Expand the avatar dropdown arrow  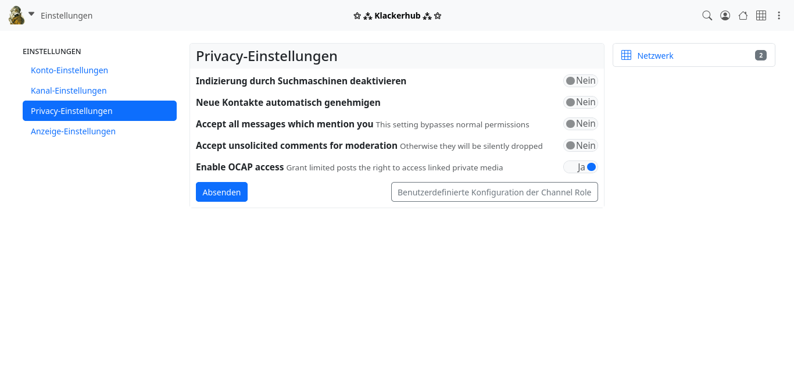31,14
